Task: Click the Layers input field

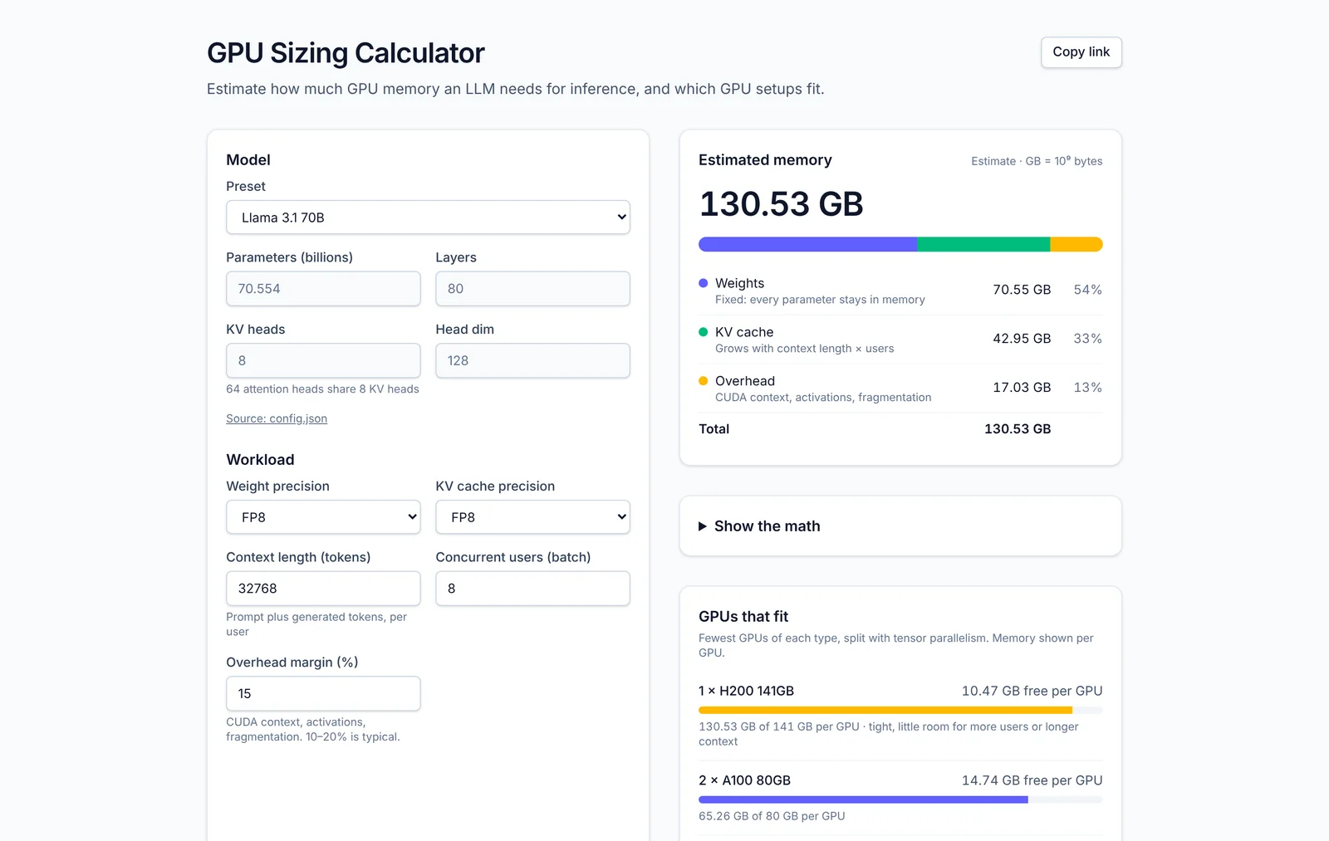Action: click(x=532, y=289)
